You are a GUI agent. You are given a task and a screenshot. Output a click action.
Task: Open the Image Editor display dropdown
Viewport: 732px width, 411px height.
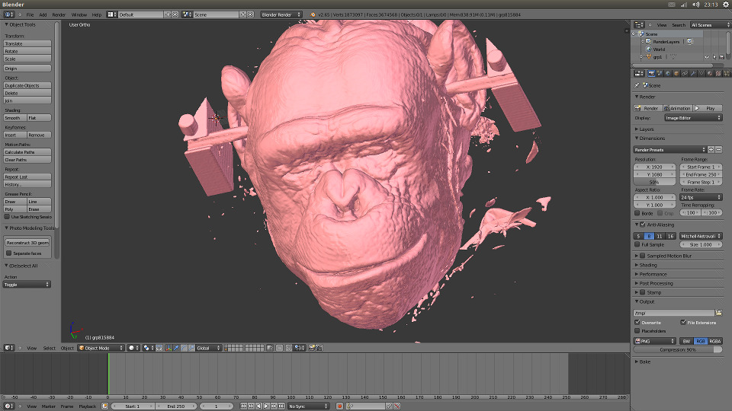click(693, 118)
